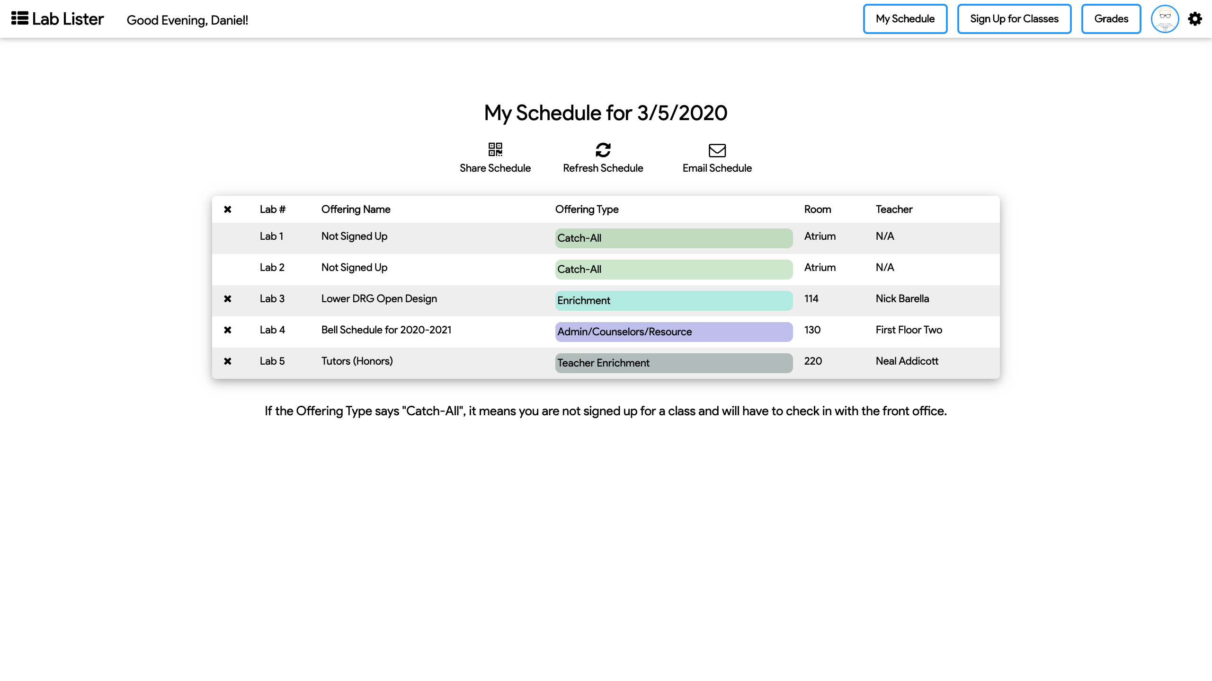Image resolution: width=1212 pixels, height=681 pixels.
Task: Click the Offering Type column header
Action: [x=587, y=210]
